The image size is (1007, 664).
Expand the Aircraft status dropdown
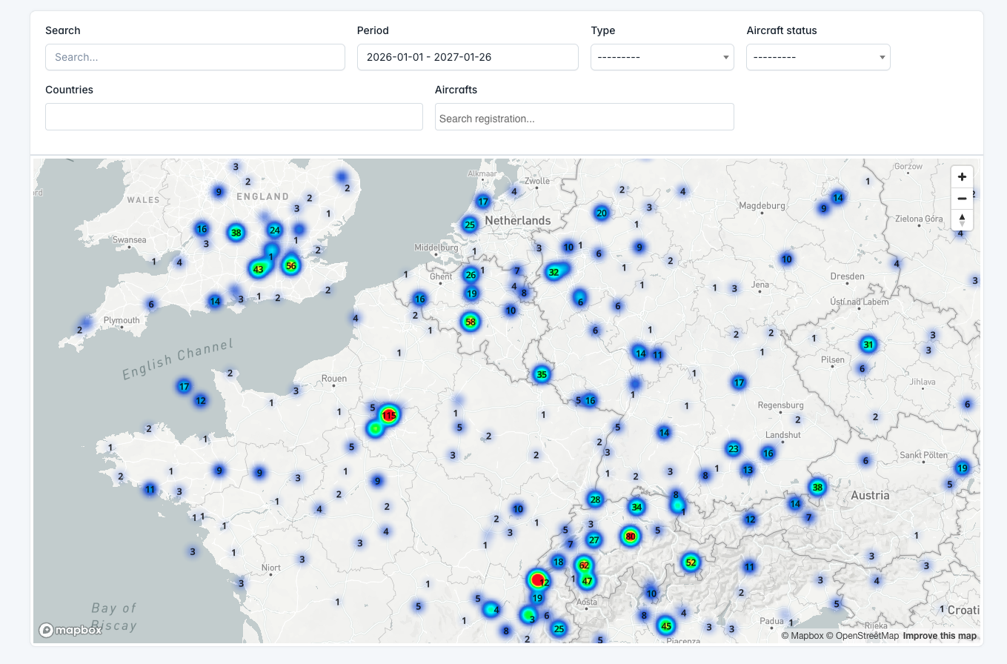(817, 57)
